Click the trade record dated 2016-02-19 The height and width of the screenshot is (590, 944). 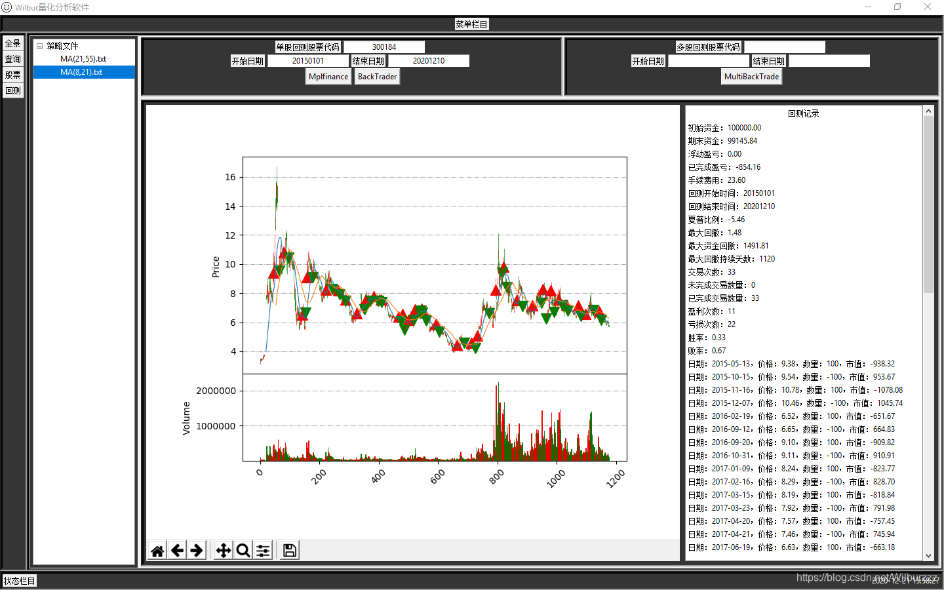[x=791, y=416]
